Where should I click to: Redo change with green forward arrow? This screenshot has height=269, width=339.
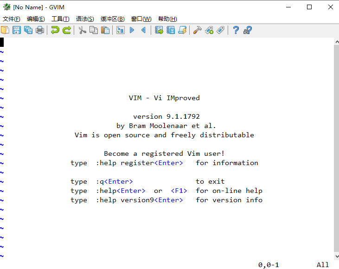pyautogui.click(x=67, y=30)
